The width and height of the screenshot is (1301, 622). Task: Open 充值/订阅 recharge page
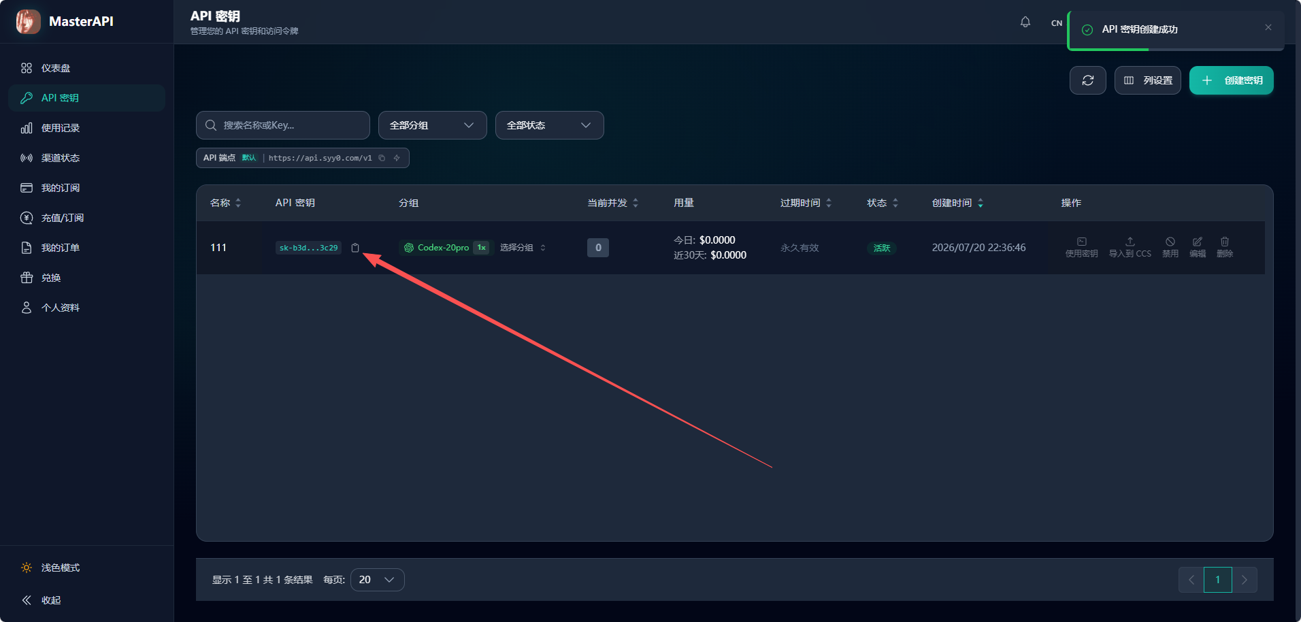(x=86, y=218)
